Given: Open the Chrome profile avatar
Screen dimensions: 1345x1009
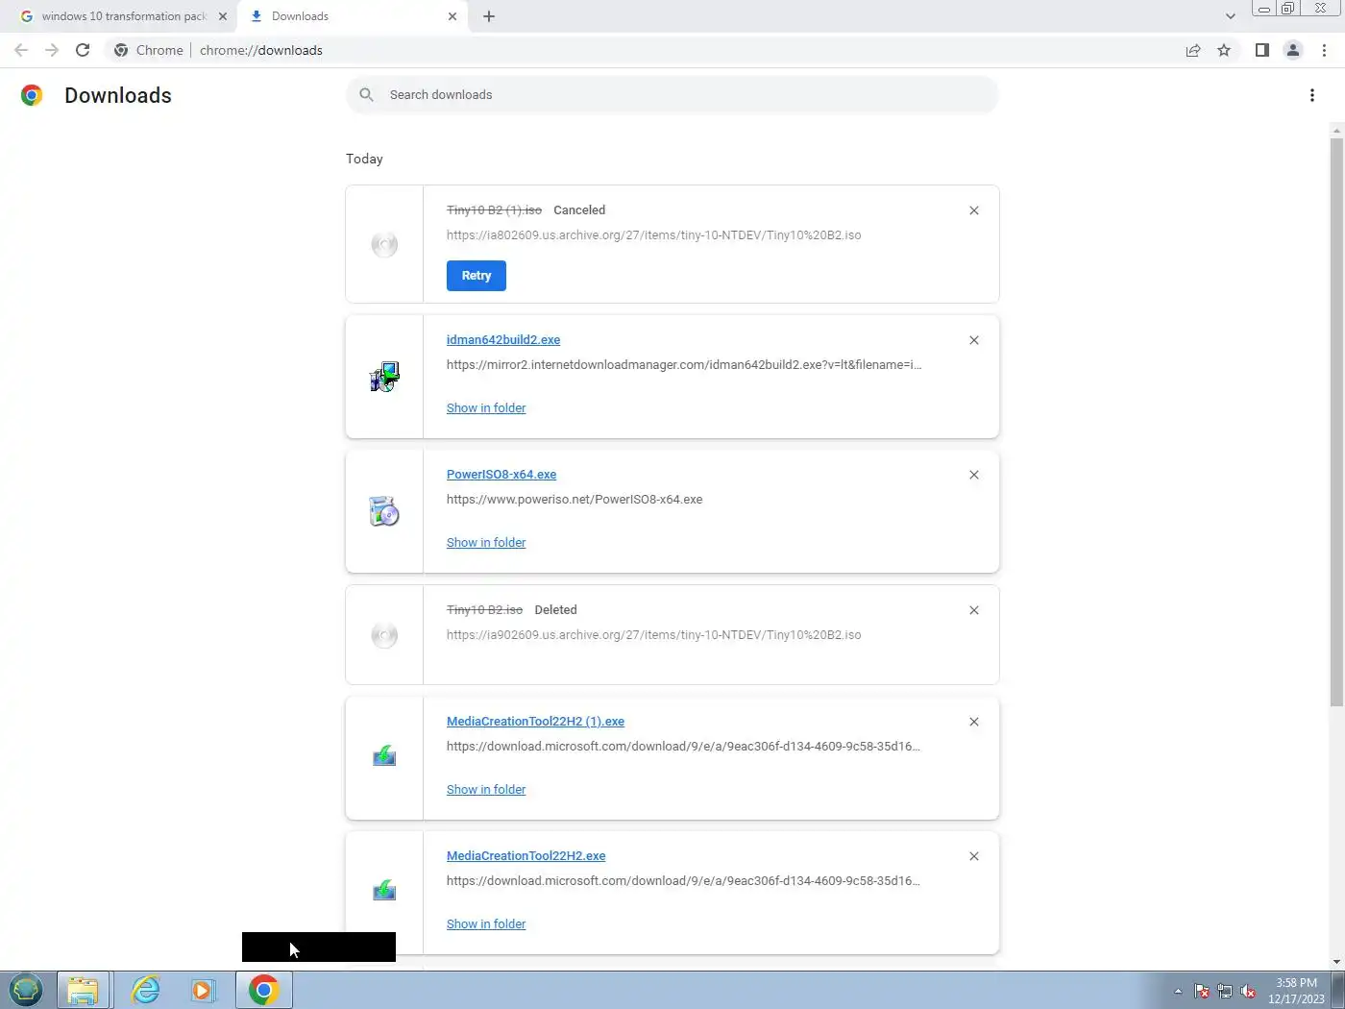Looking at the screenshot, I should pos(1293,50).
